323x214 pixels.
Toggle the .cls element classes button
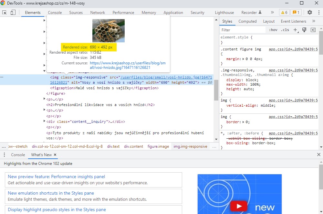coord(285,30)
